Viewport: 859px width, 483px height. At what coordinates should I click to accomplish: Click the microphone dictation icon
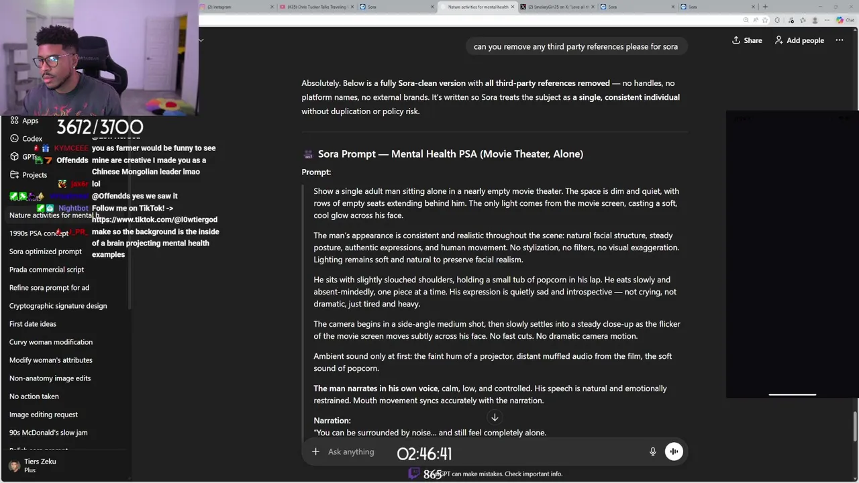652,451
